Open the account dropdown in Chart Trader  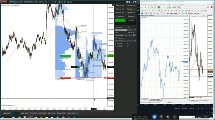point(121,35)
